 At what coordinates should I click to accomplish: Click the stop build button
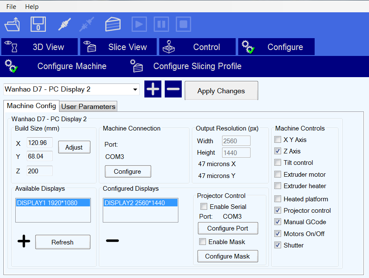coord(183,24)
